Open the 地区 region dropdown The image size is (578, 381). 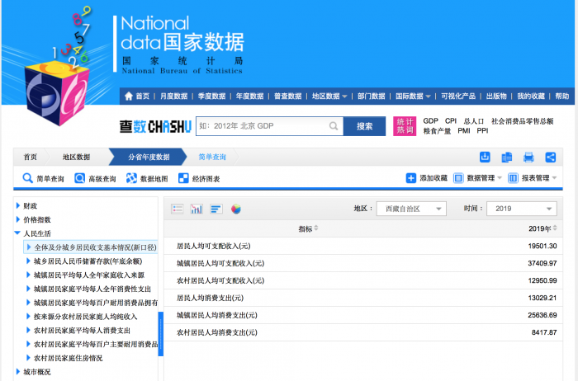(x=410, y=209)
